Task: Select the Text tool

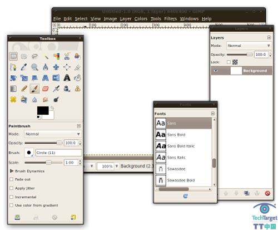Action: tap(67, 78)
